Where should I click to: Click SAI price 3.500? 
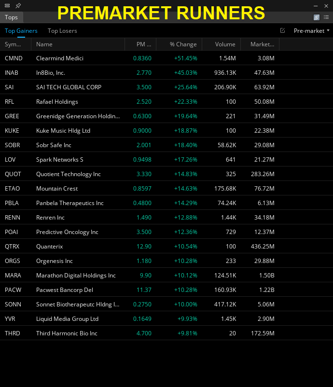(x=144, y=87)
